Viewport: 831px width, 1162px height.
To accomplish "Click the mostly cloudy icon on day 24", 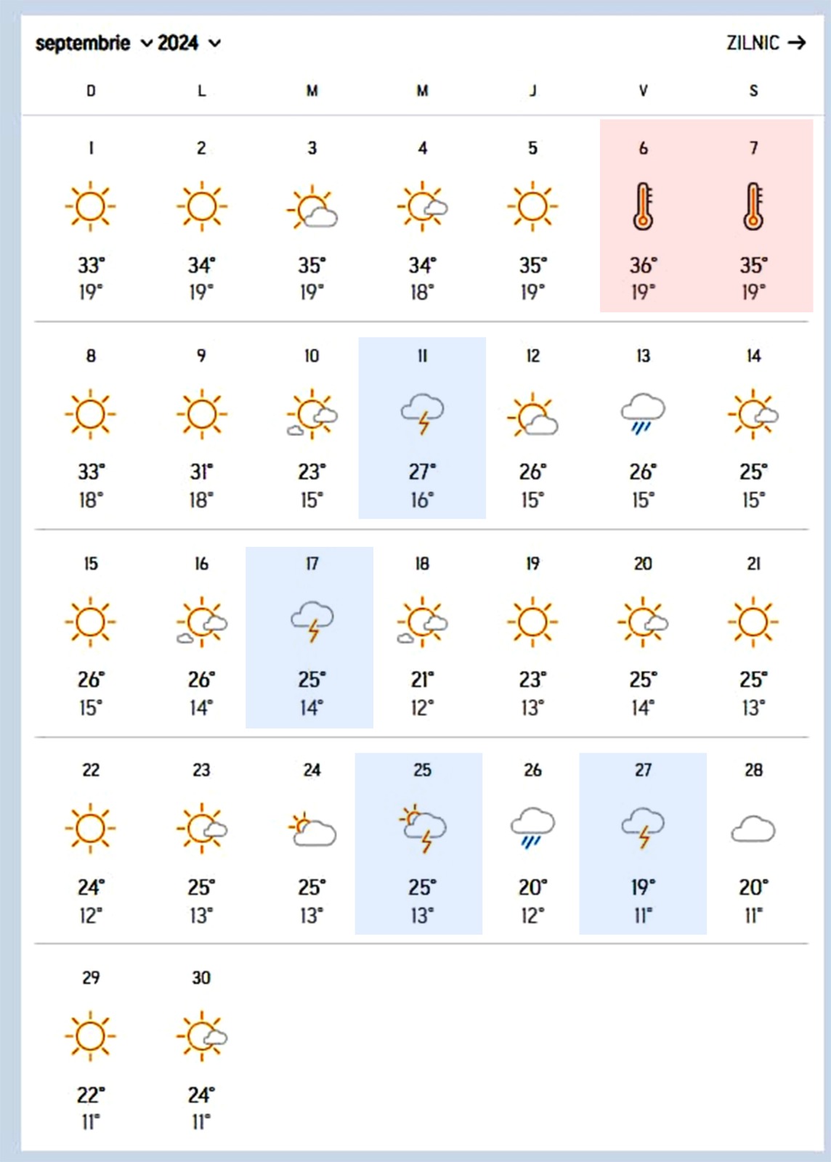I will 312,829.
